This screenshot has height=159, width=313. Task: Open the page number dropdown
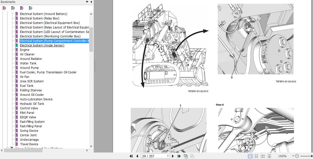[x=168, y=156]
